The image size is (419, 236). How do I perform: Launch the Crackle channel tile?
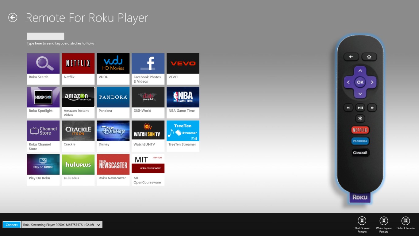click(78, 136)
